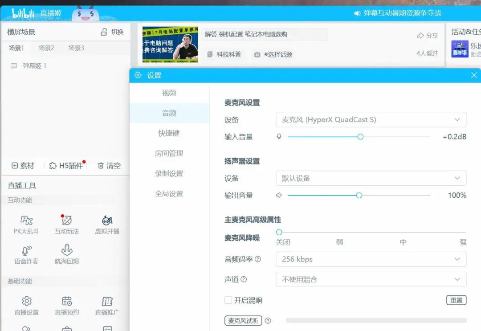Viewport: 481px width, 331px height.
Task: Select the 互动玩法 interactive play icon
Action: 66,224
